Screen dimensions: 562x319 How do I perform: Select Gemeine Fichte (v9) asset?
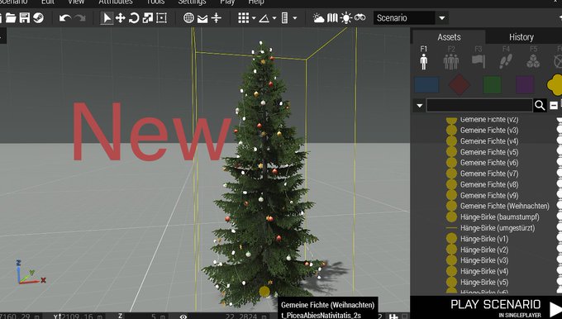pyautogui.click(x=489, y=196)
